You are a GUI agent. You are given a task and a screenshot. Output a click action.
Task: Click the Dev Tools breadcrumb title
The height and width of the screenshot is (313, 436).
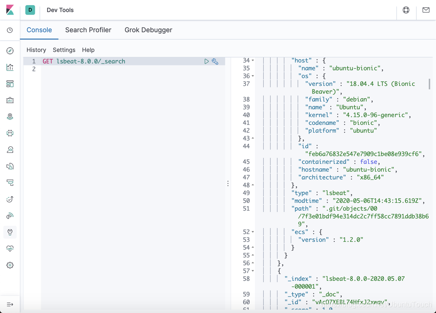60,10
